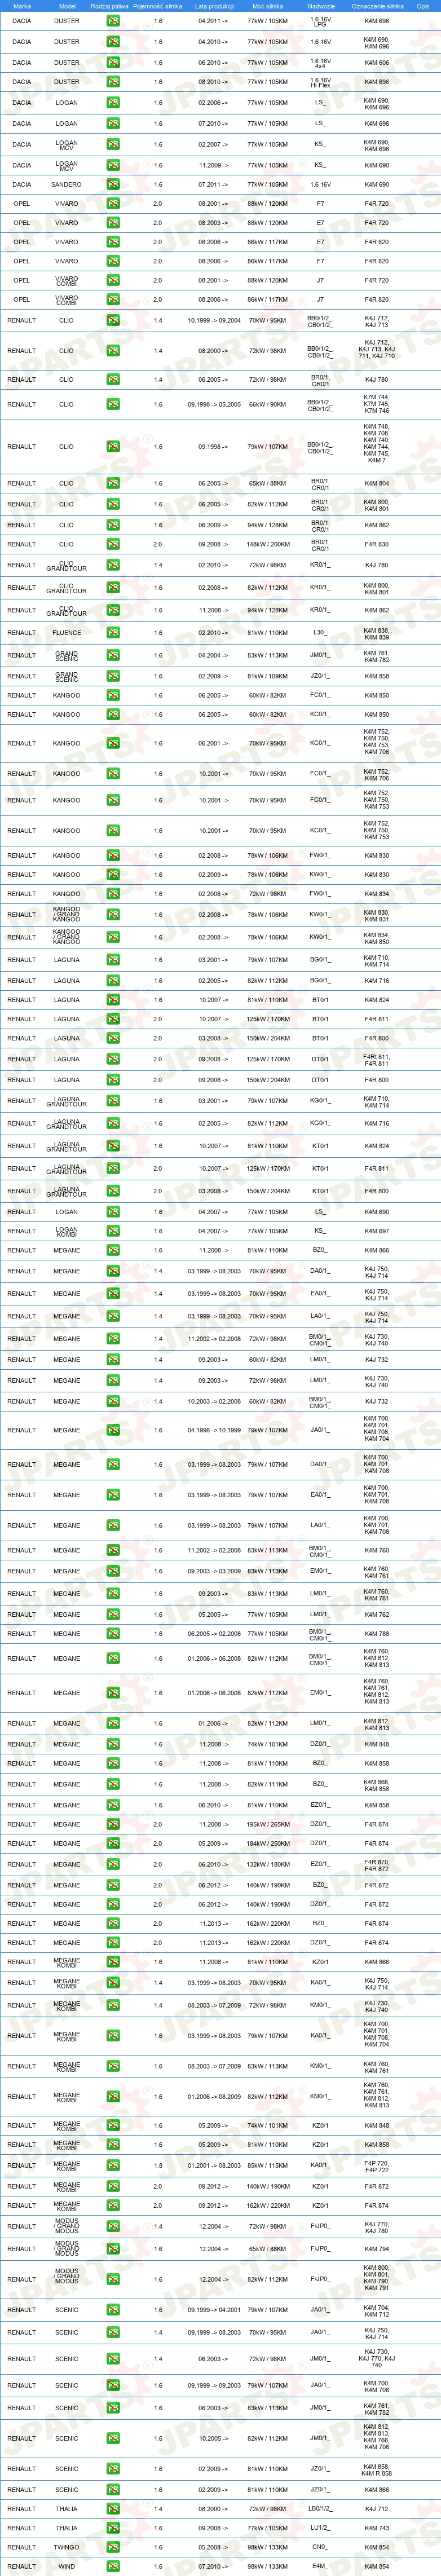Click fuel icon in Megane 132kW / 180KM row
The height and width of the screenshot is (2576, 441).
113,1864
